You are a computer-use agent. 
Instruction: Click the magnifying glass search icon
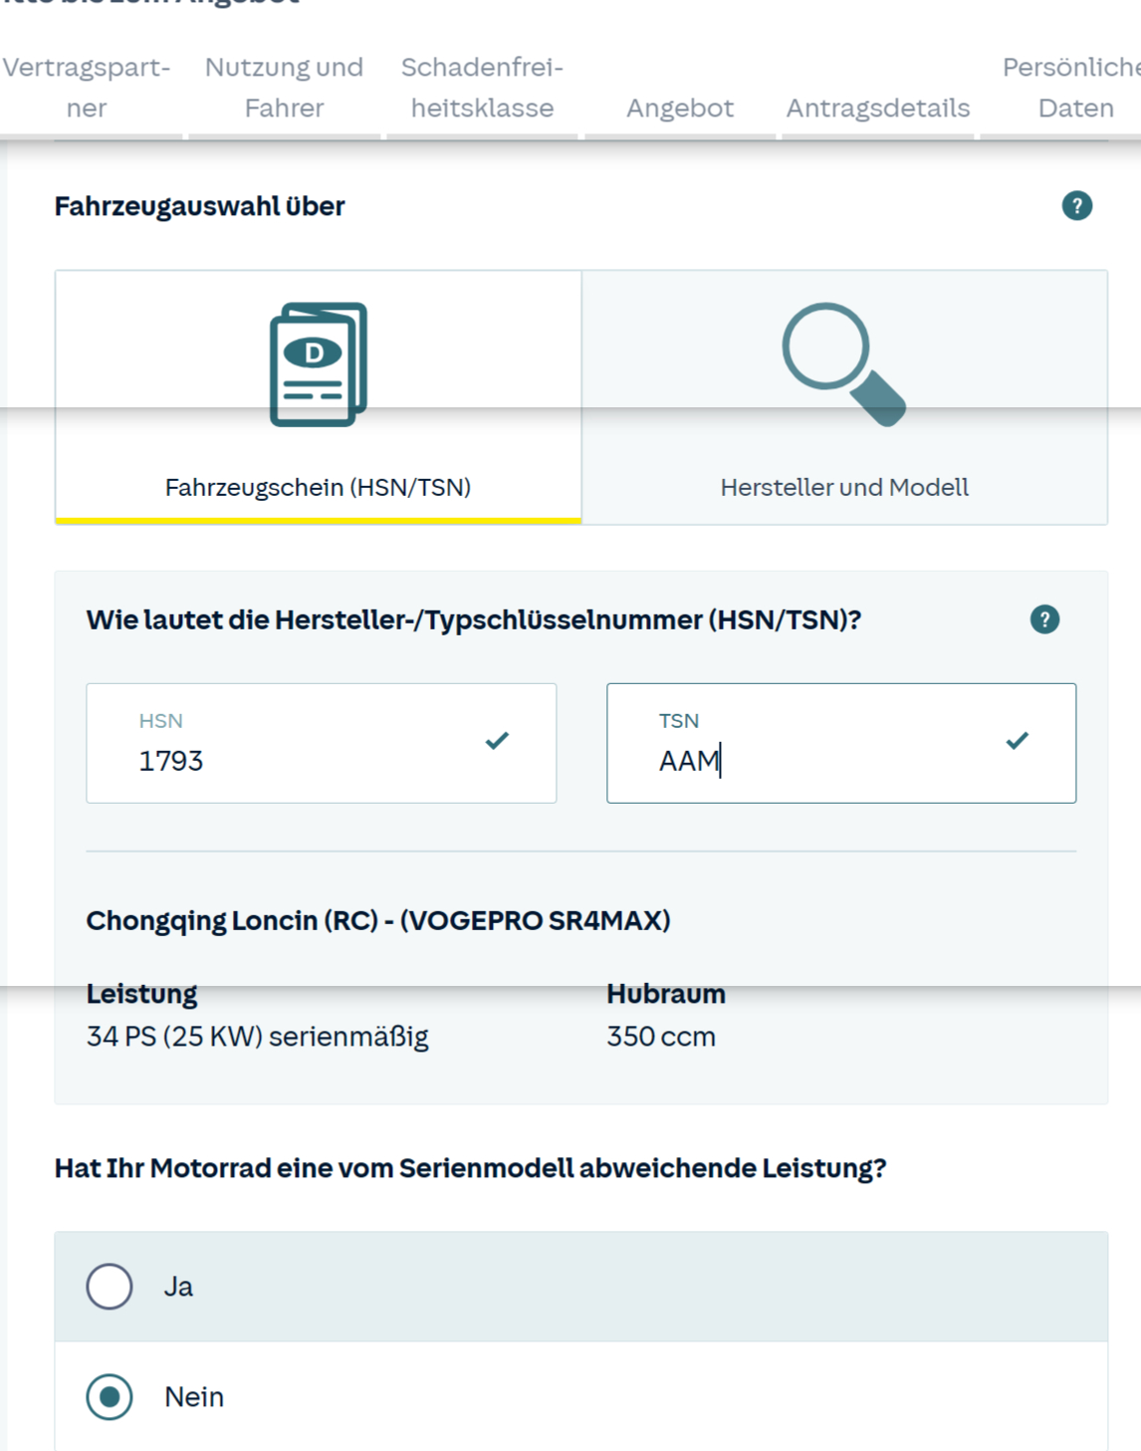coord(844,364)
